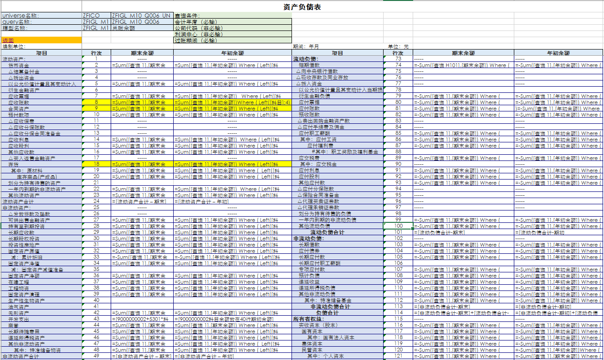Select the 流动资产: row label

pos(42,59)
